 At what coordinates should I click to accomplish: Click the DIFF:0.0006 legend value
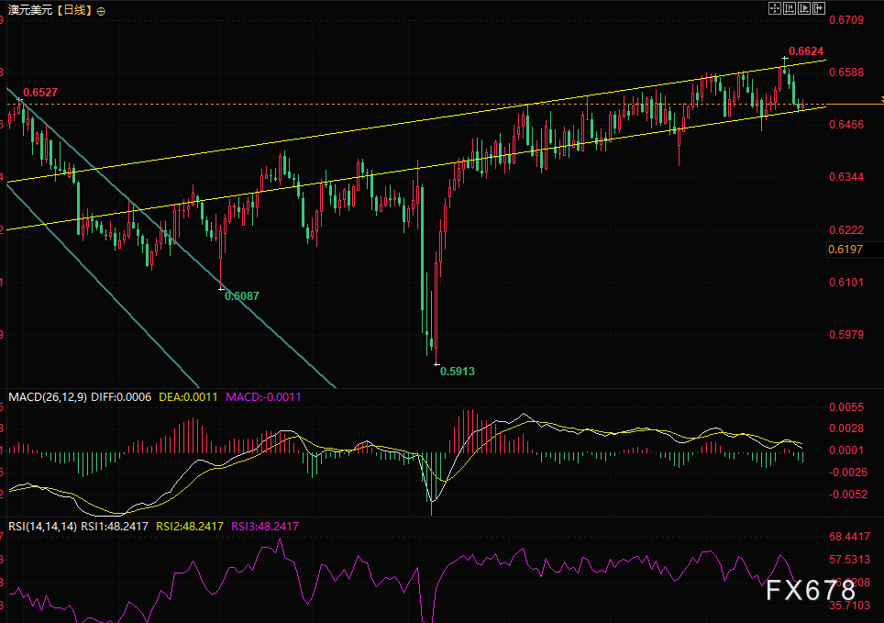click(x=123, y=397)
